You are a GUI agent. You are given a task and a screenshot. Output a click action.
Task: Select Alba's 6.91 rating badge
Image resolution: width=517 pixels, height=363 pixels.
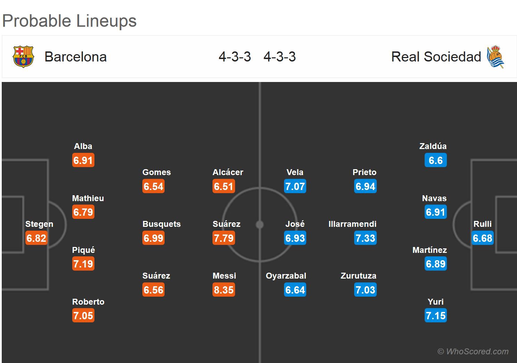tap(83, 160)
